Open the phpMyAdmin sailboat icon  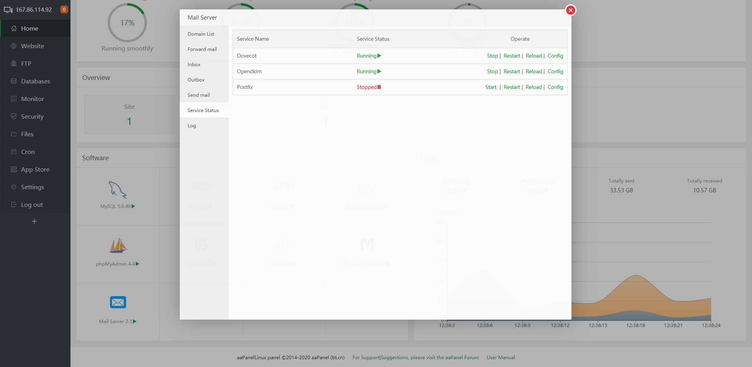(118, 246)
